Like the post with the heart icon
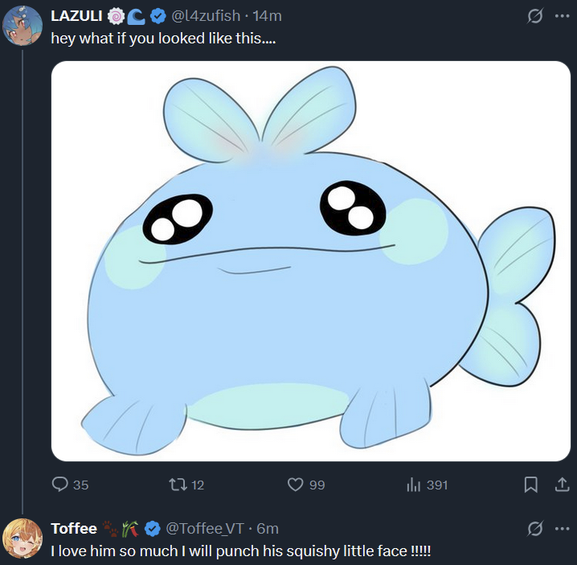The width and height of the screenshot is (577, 565). [x=296, y=485]
